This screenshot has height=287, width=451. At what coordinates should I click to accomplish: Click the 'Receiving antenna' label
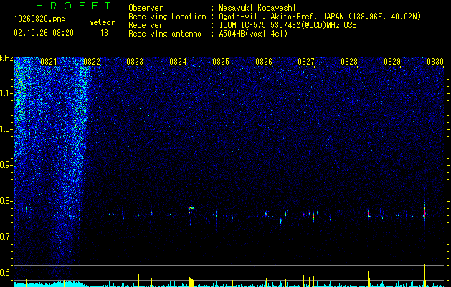(165, 34)
